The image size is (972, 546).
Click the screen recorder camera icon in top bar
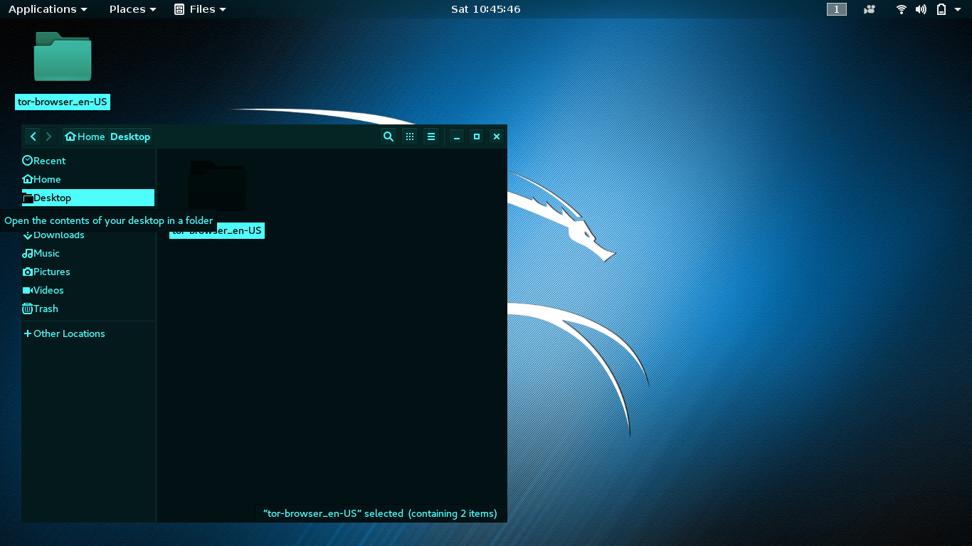pos(869,9)
